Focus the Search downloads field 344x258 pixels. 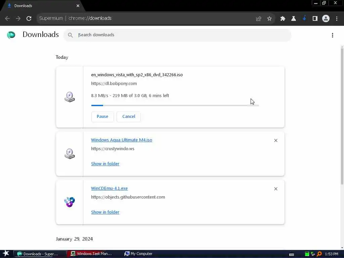(177, 35)
